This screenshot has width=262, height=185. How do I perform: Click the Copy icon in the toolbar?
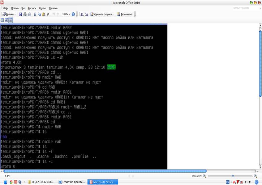(x=39, y=14)
